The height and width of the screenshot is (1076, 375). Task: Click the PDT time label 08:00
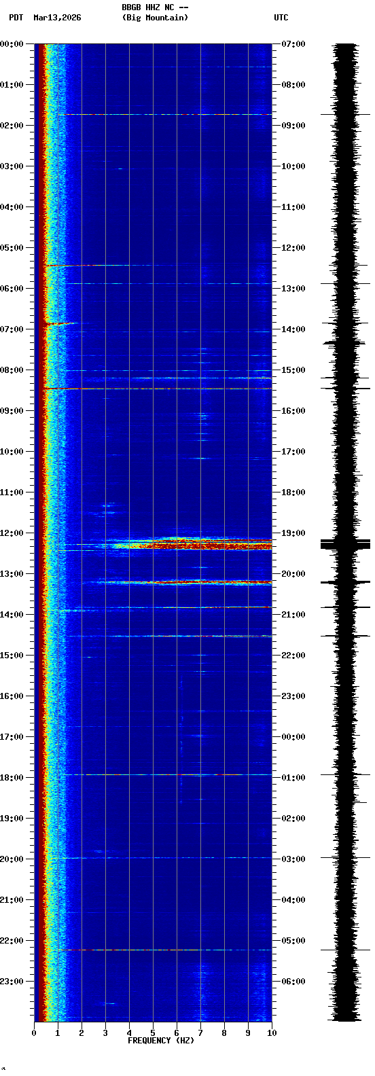(x=12, y=370)
